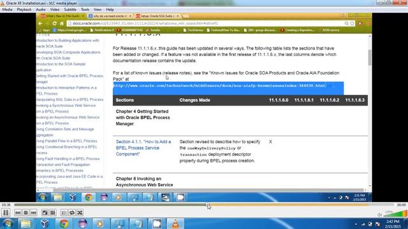This screenshot has width=408, height=229.
Task: Show hidden tray icons in outer taskbar
Action: [x=356, y=224]
